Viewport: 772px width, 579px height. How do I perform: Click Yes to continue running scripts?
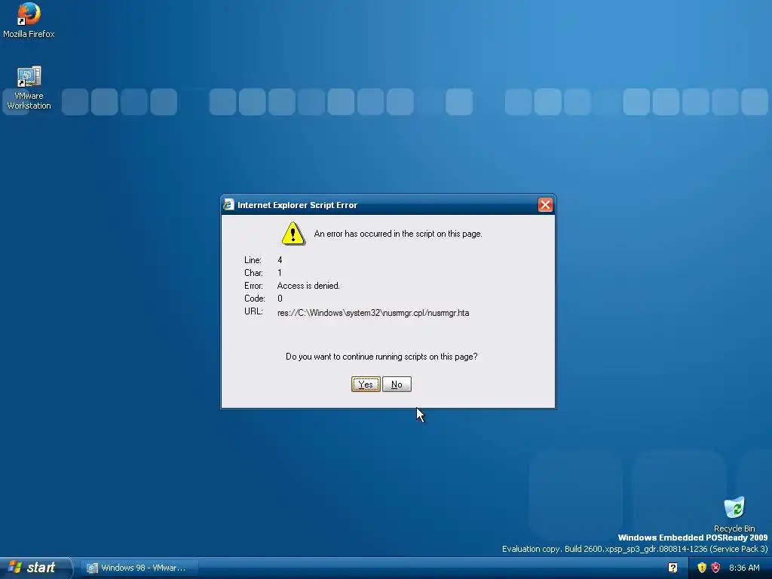[x=366, y=384]
